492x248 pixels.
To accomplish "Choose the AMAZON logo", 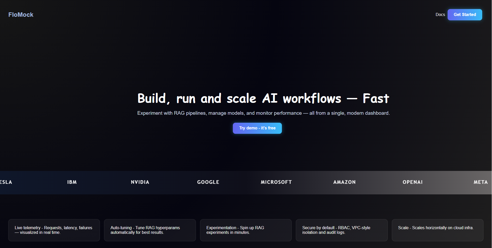I will [344, 182].
